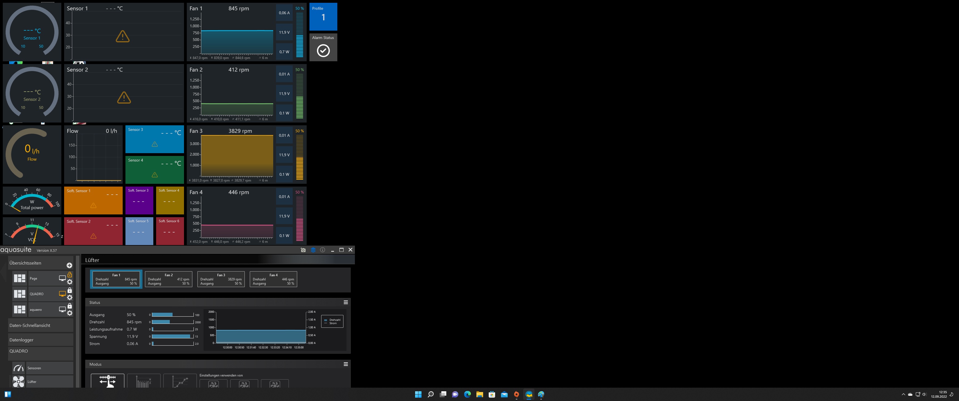Toggle lock icon on aquaero overview page
This screenshot has height=401, width=959.
tap(70, 306)
